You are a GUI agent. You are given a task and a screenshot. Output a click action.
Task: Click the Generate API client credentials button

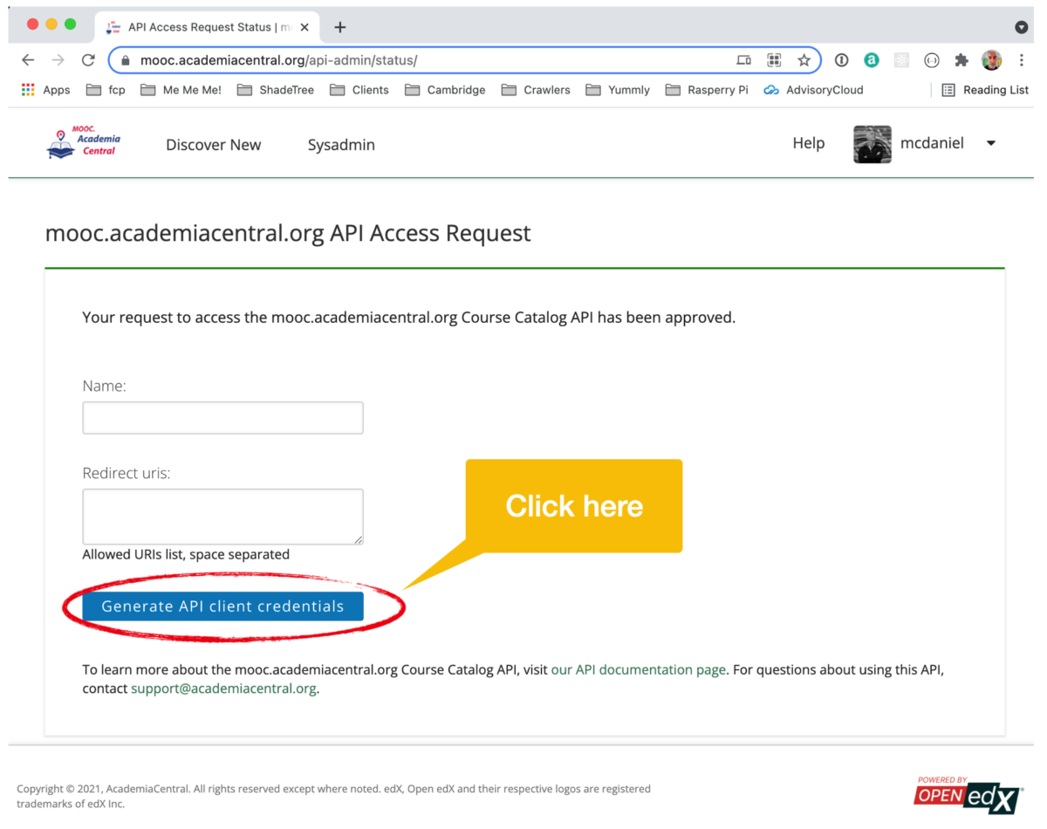(222, 606)
